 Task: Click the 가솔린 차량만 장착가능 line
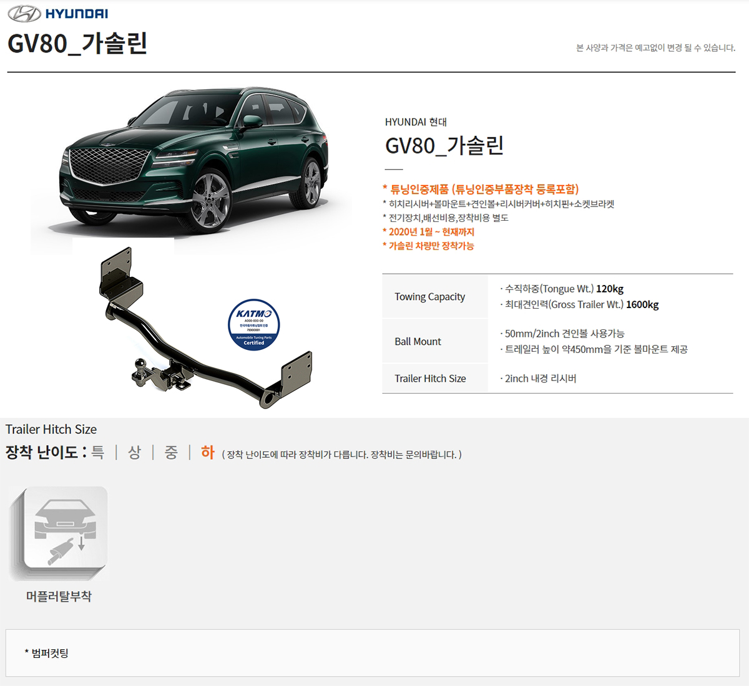428,246
